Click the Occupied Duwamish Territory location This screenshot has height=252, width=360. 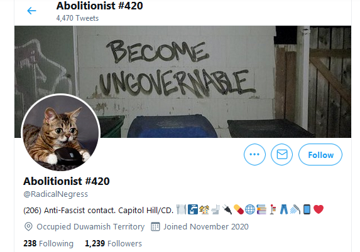click(x=90, y=226)
